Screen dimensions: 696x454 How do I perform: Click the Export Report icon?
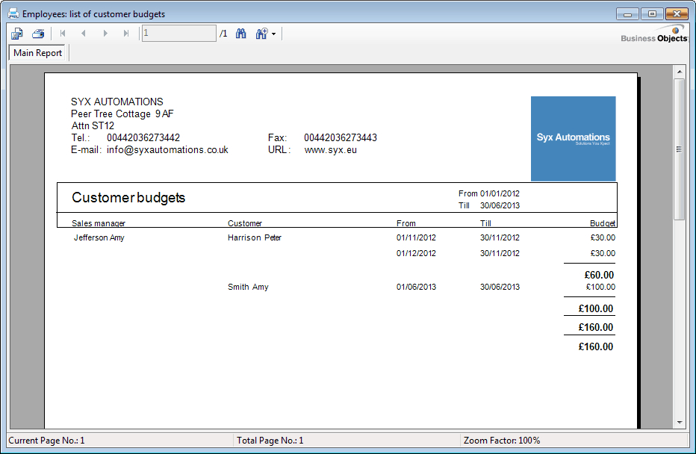pyautogui.click(x=17, y=34)
